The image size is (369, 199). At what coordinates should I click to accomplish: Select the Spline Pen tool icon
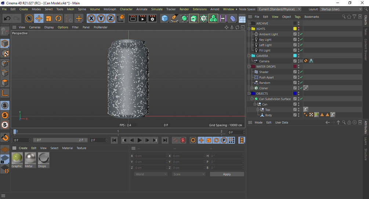pos(175,18)
